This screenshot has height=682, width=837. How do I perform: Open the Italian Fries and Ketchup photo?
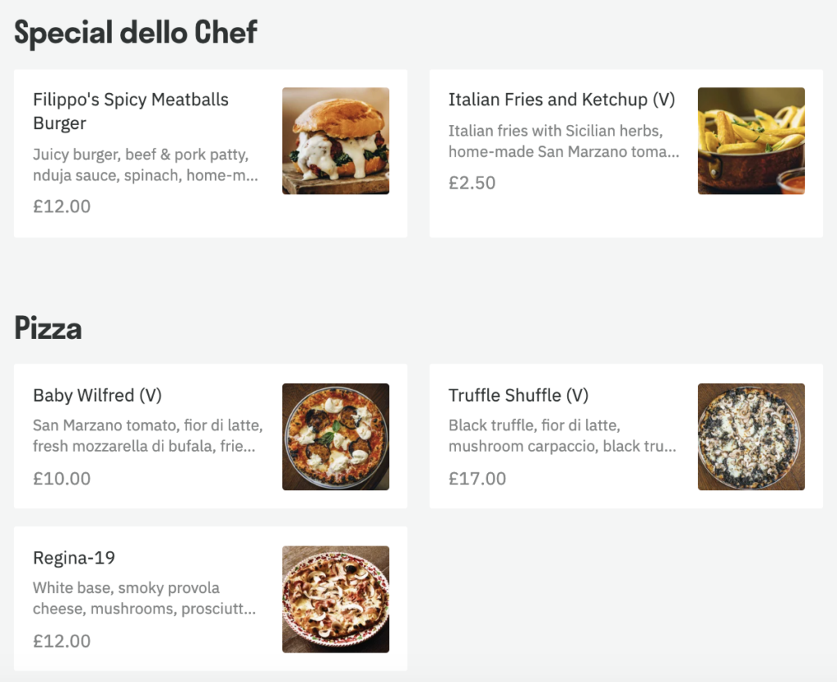point(751,140)
